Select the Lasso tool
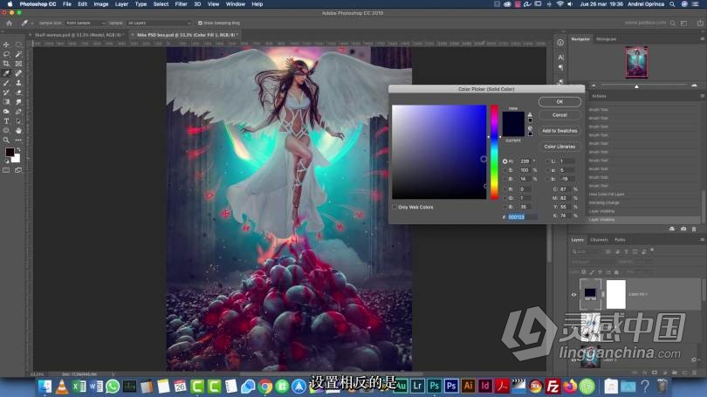Image resolution: width=707 pixels, height=397 pixels. click(6, 54)
